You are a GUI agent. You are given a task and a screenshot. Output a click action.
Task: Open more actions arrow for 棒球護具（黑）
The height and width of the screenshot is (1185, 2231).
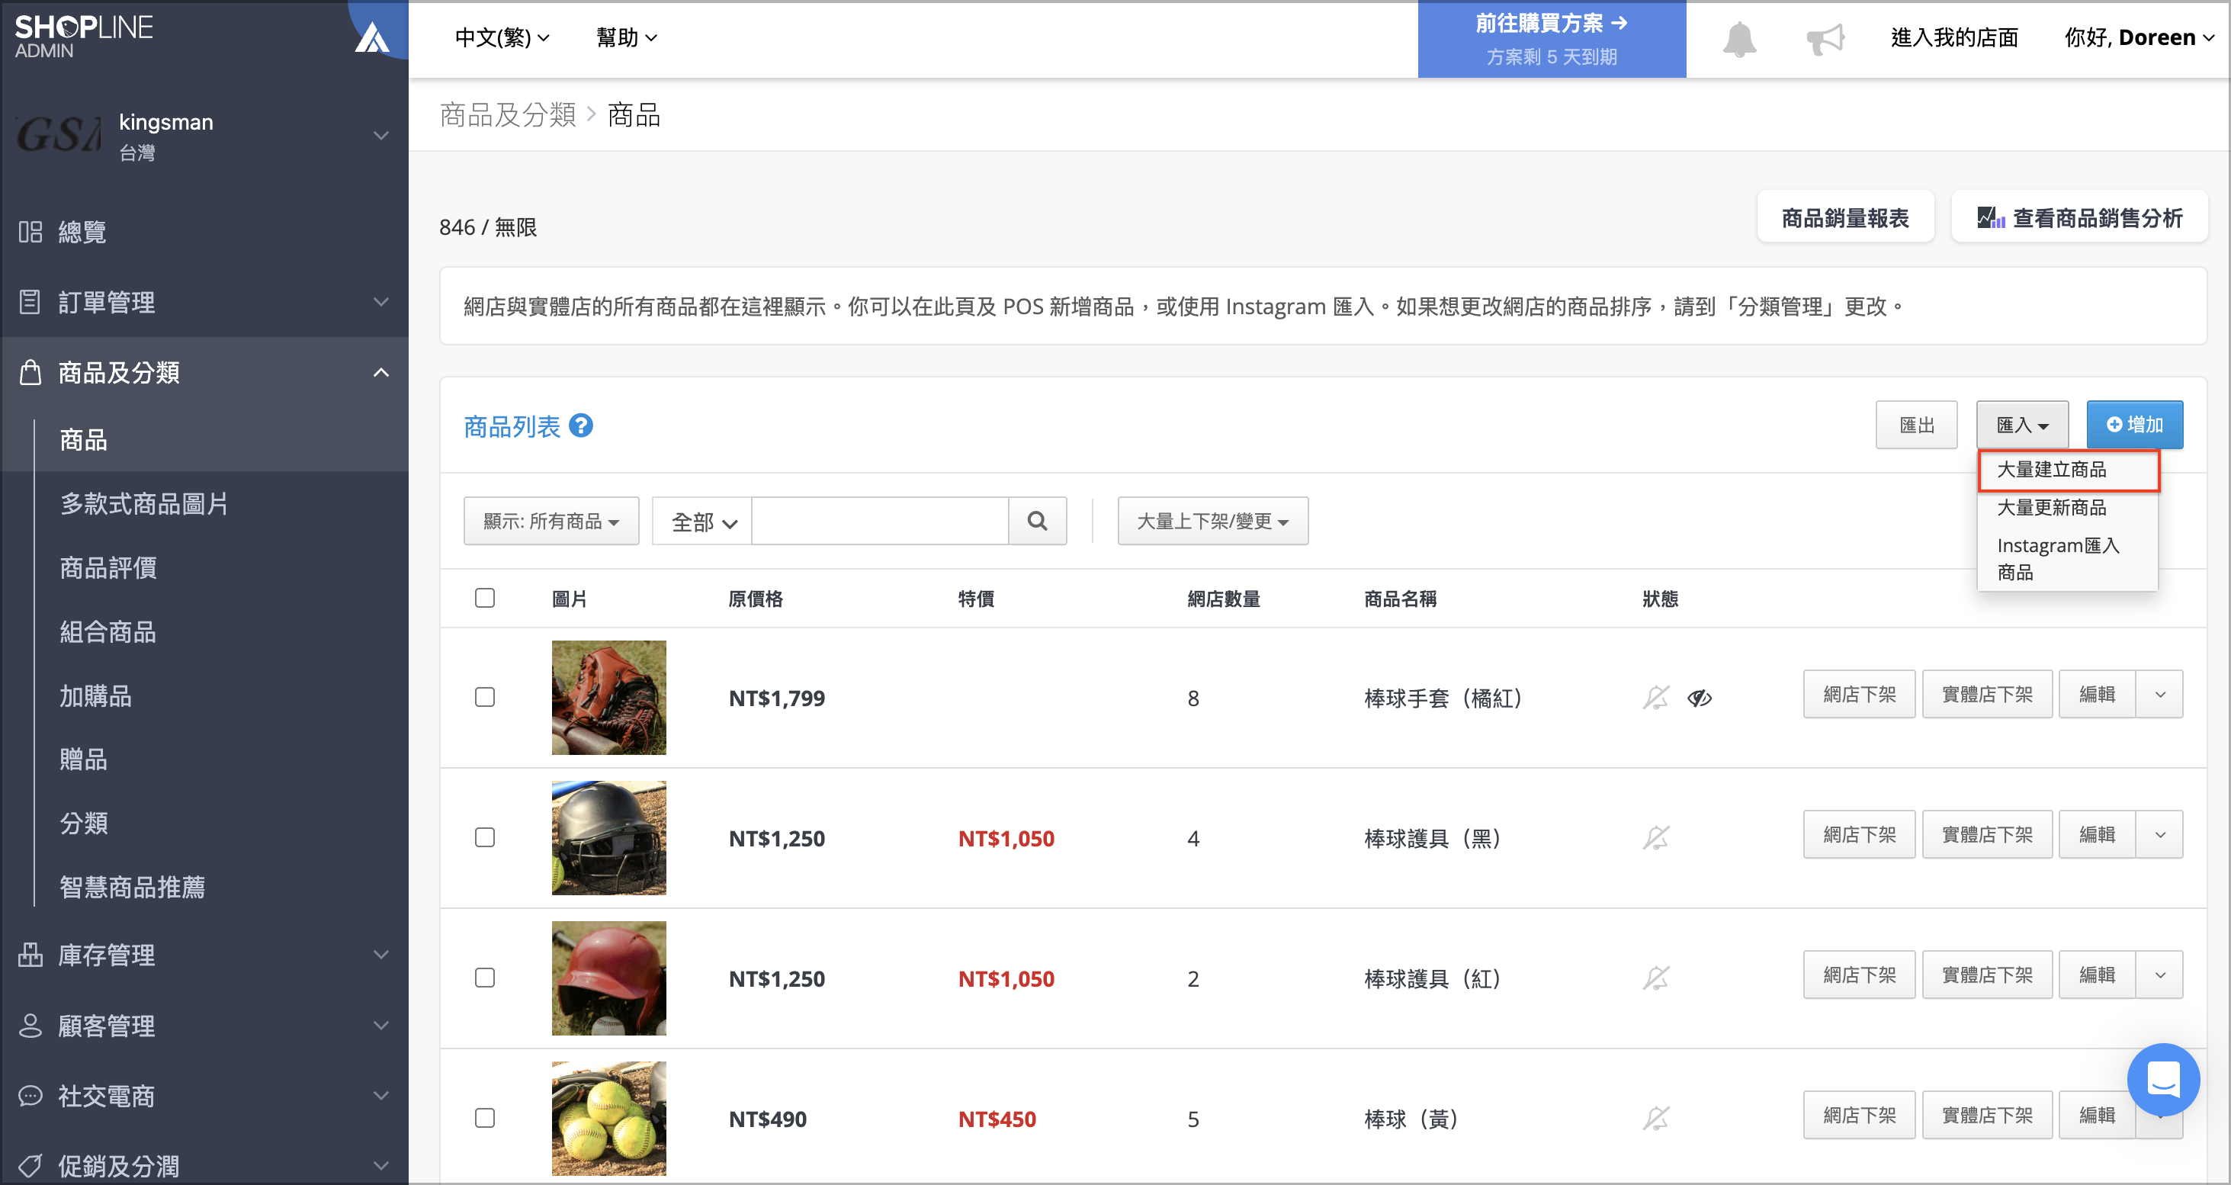[x=2160, y=834]
